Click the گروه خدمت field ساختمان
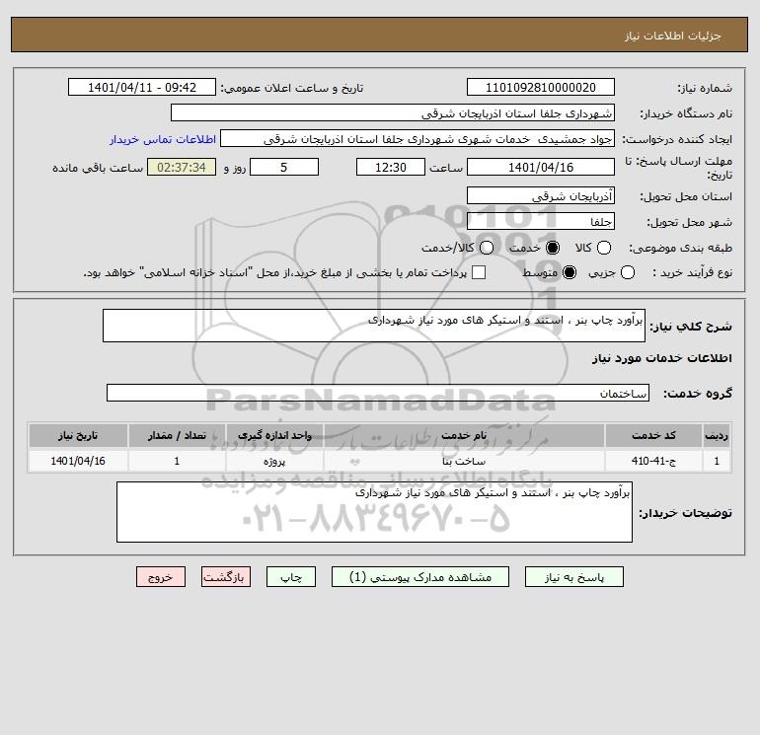 click(x=378, y=393)
